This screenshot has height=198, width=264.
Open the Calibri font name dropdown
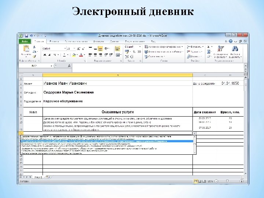tap(65, 49)
